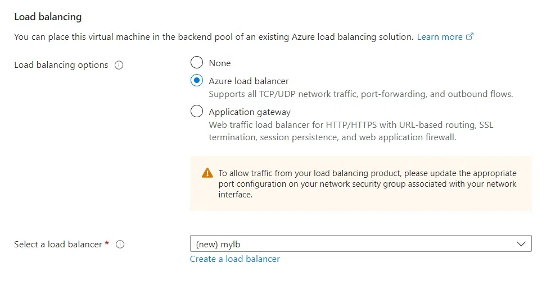560x295 pixels.
Task: Click the "Application gateway" option label text
Action: [x=250, y=112]
